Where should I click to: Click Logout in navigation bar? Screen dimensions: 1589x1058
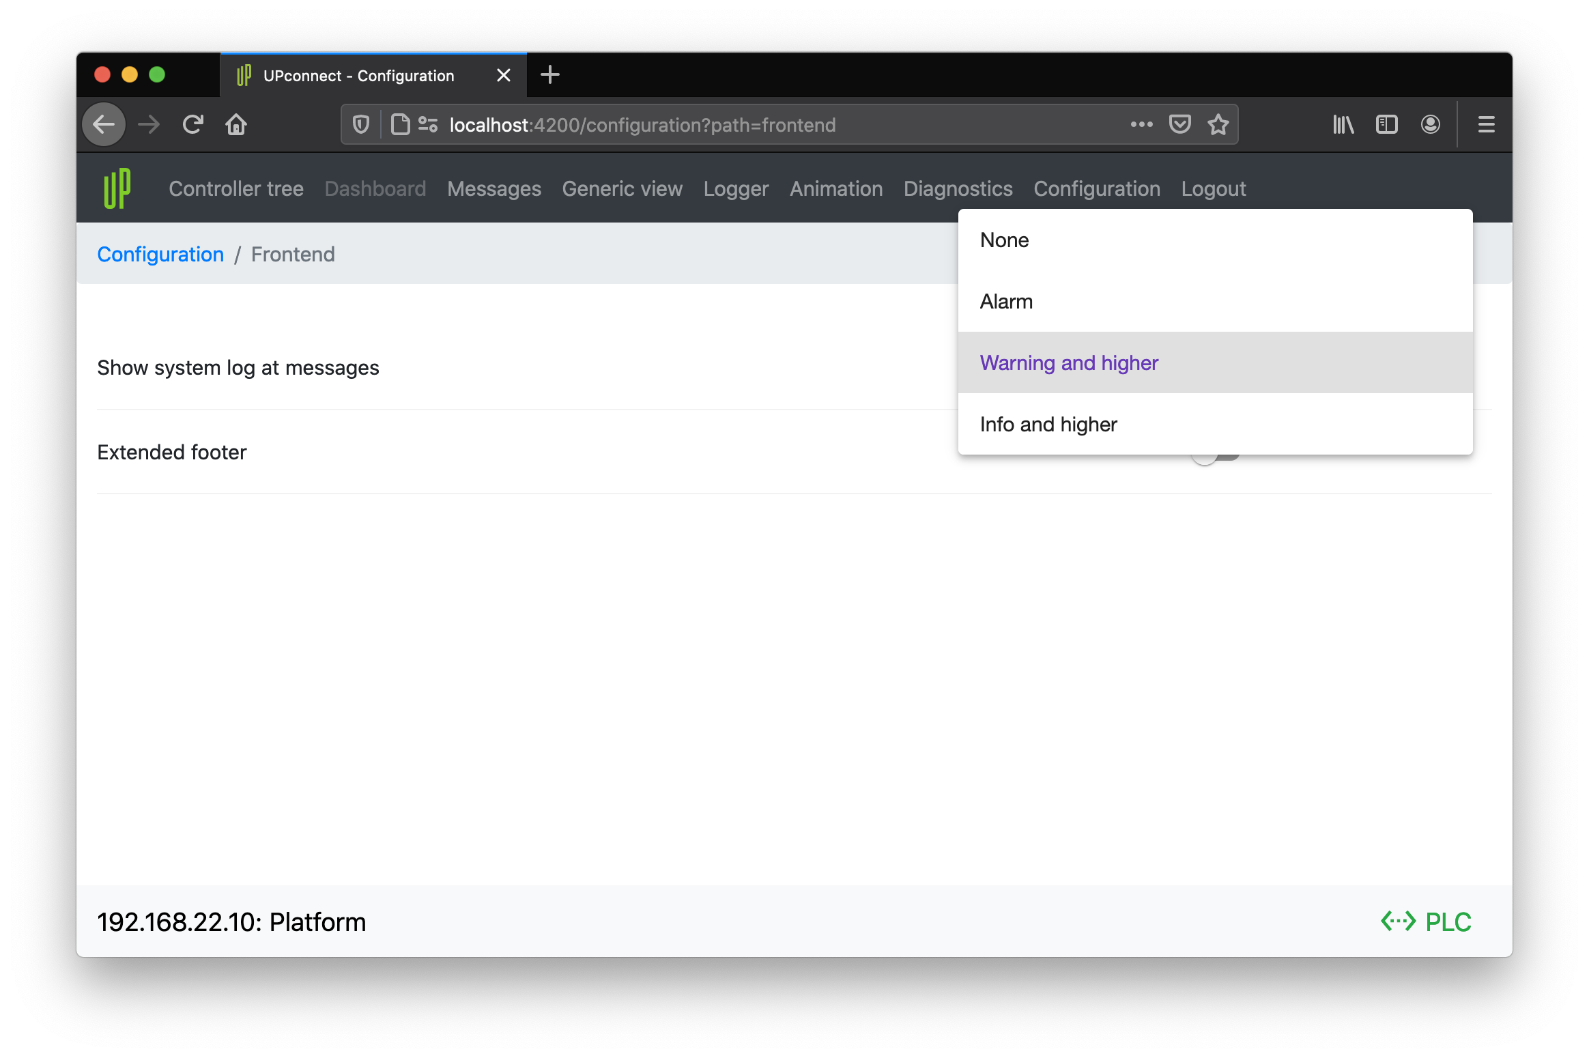[1214, 188]
